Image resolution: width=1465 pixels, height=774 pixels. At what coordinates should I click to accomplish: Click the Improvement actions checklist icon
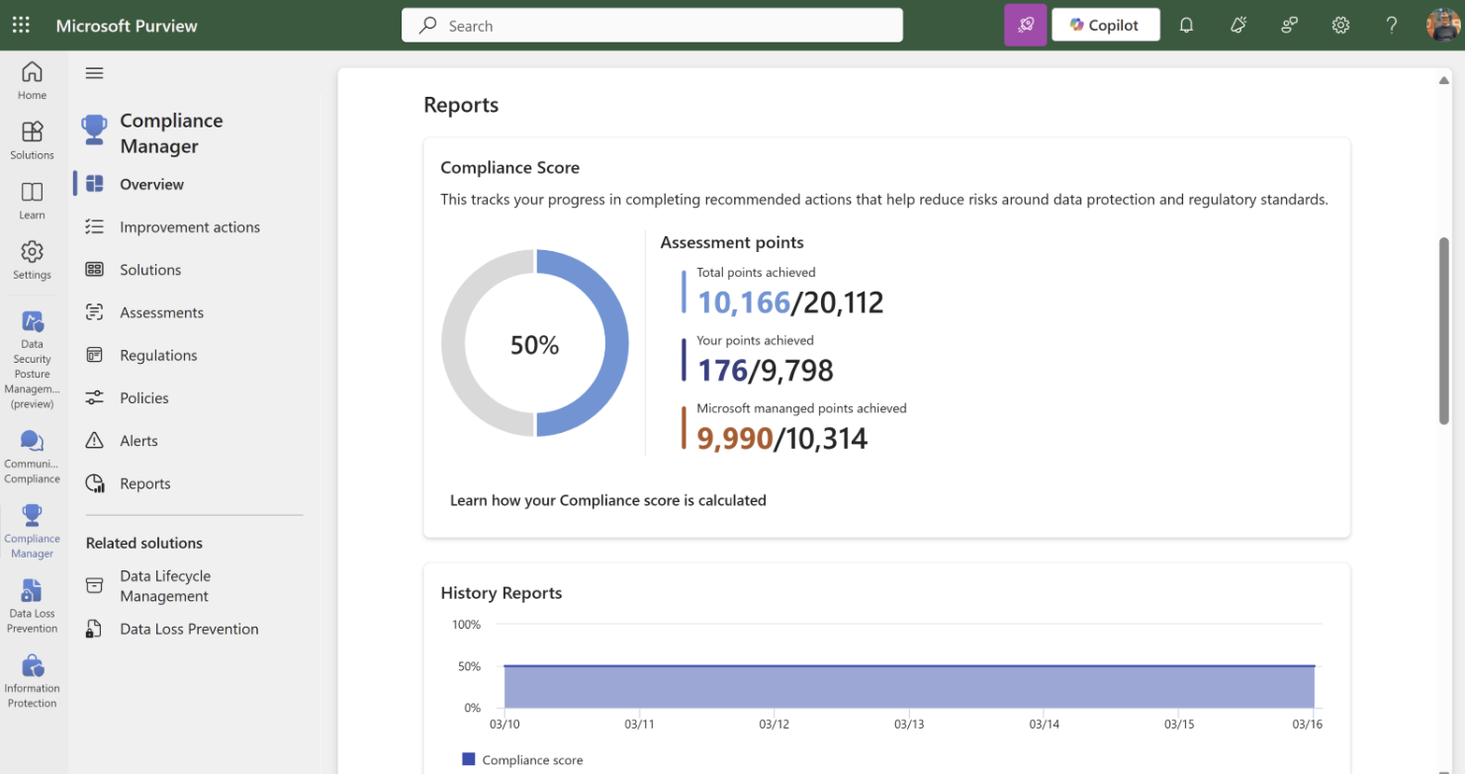coord(94,226)
